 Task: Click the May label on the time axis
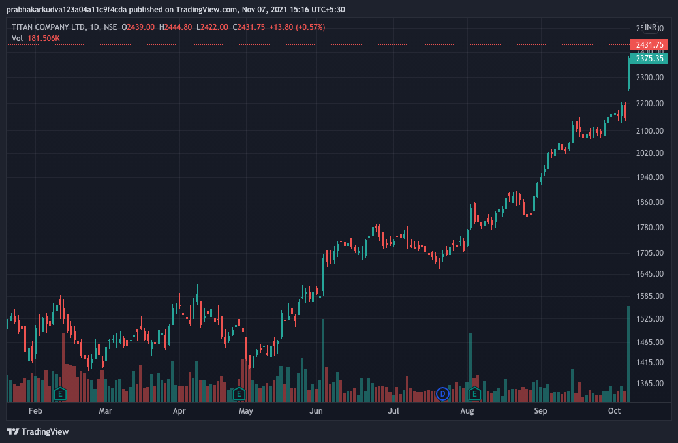[246, 410]
